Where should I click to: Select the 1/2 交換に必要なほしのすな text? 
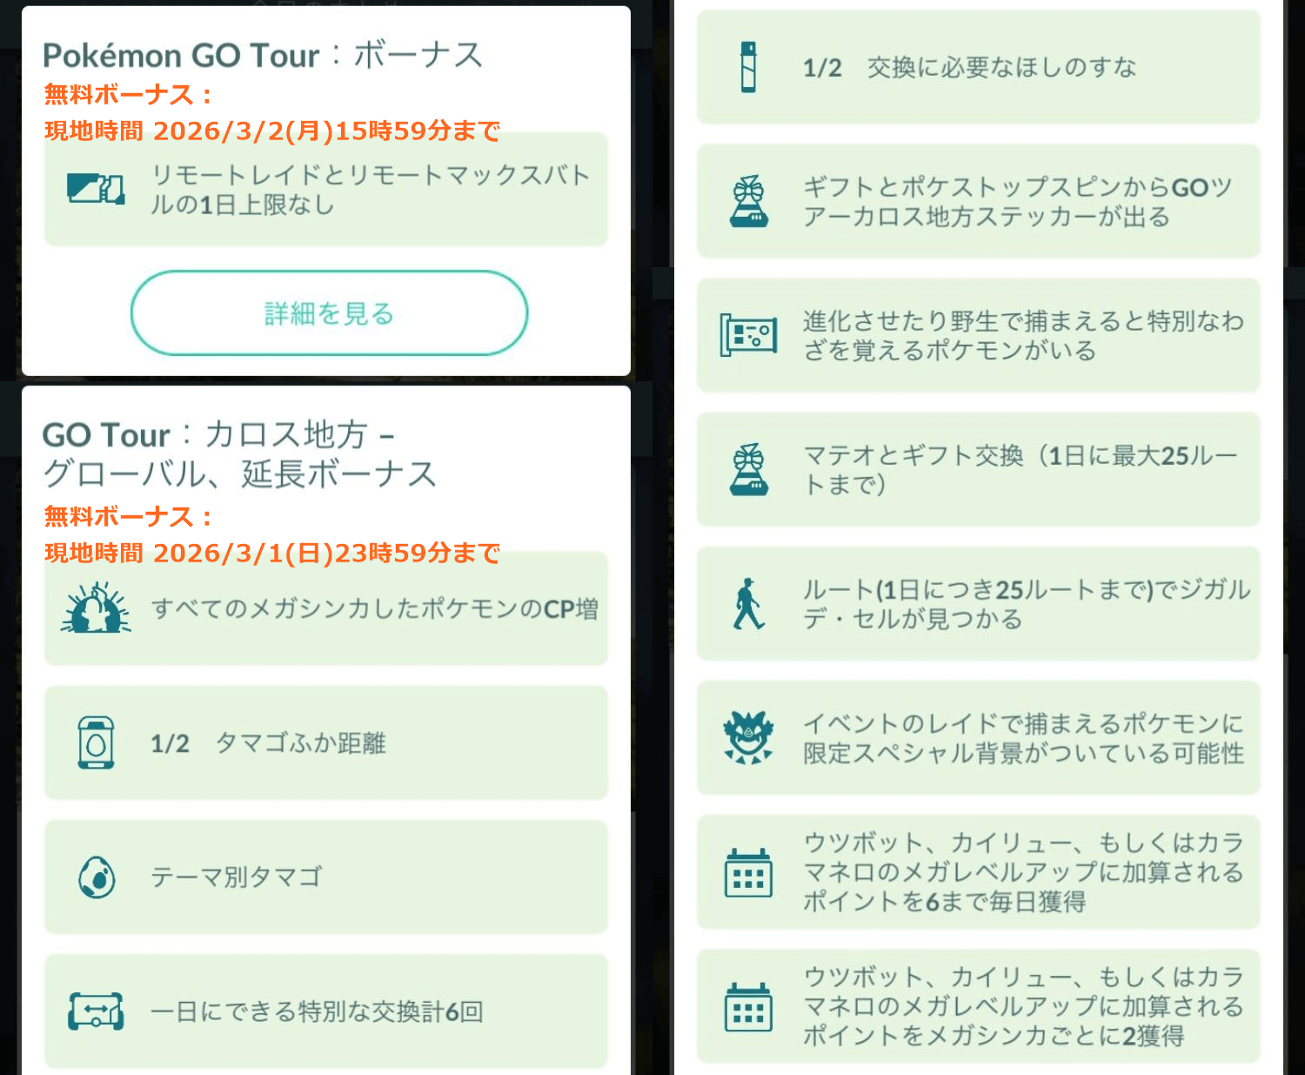[970, 67]
